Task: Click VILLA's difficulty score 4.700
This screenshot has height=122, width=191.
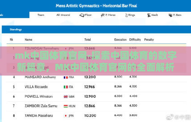Action: click(x=133, y=86)
